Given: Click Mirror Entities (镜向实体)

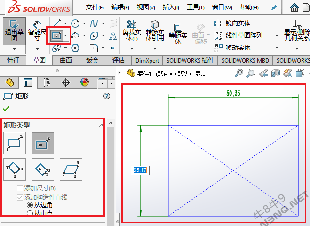Looking at the screenshot, I should click(x=232, y=24).
